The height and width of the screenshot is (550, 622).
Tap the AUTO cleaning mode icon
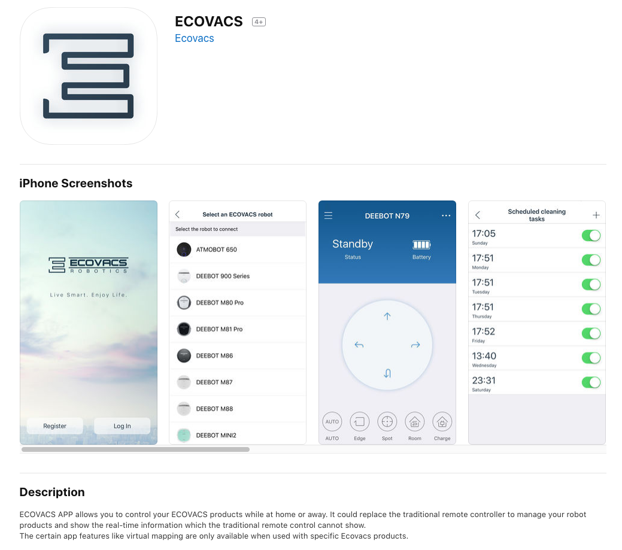(332, 422)
